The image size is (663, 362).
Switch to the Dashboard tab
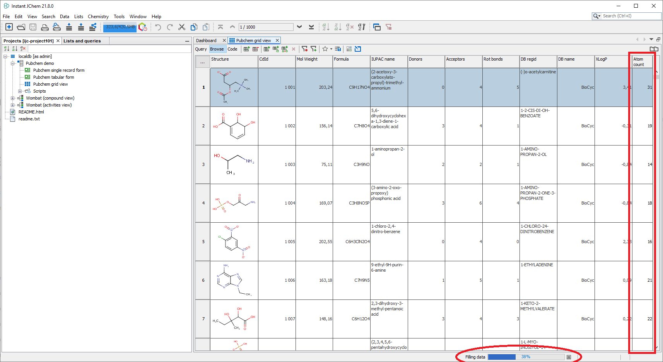click(206, 41)
